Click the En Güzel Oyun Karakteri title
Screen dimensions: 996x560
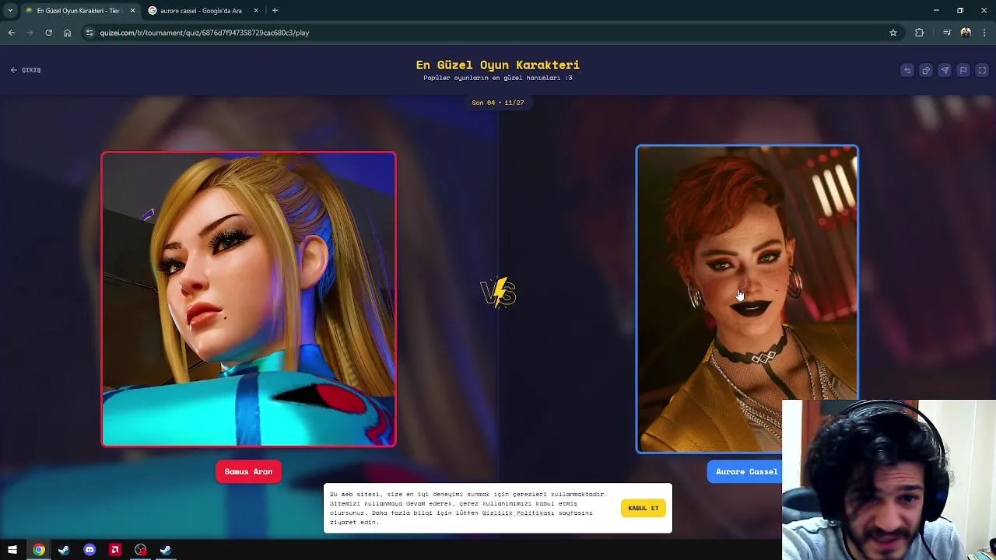tap(498, 65)
